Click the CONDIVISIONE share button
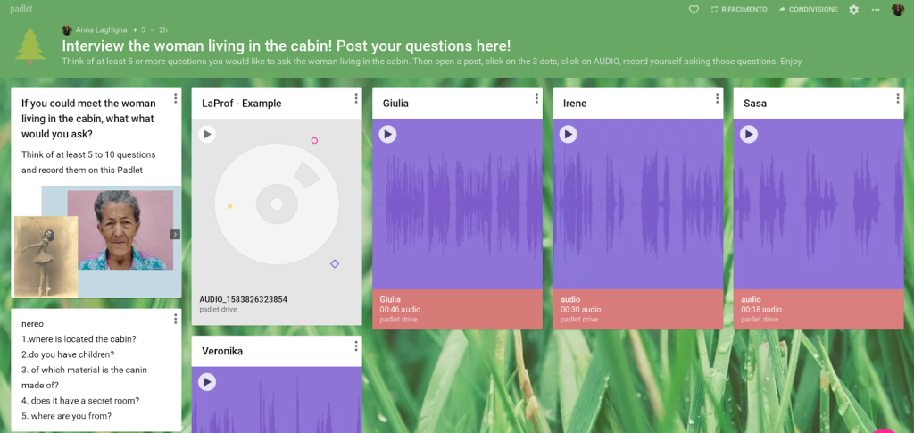This screenshot has width=914, height=433. point(808,10)
